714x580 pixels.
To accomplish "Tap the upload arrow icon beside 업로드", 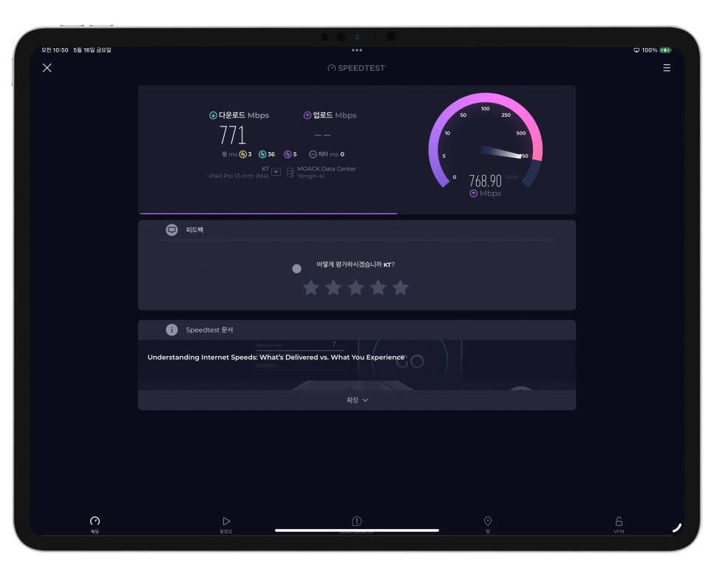I will coord(307,115).
